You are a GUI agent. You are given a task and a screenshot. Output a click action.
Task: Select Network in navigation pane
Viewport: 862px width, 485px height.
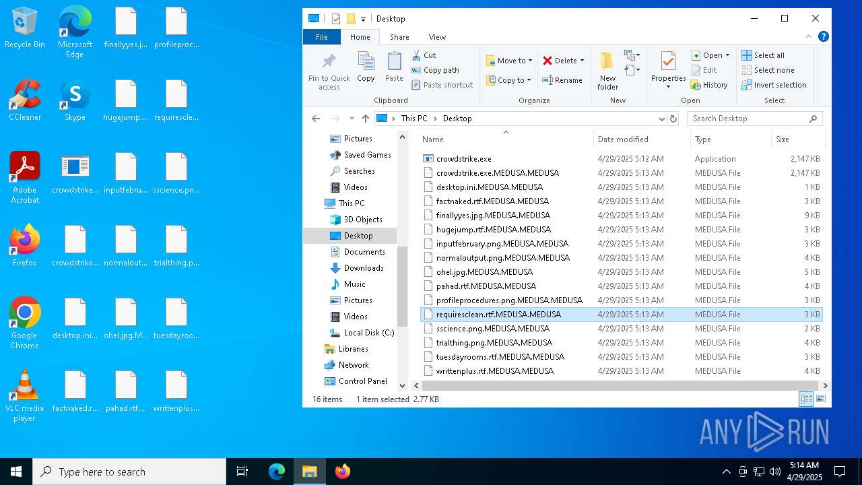pos(347,365)
